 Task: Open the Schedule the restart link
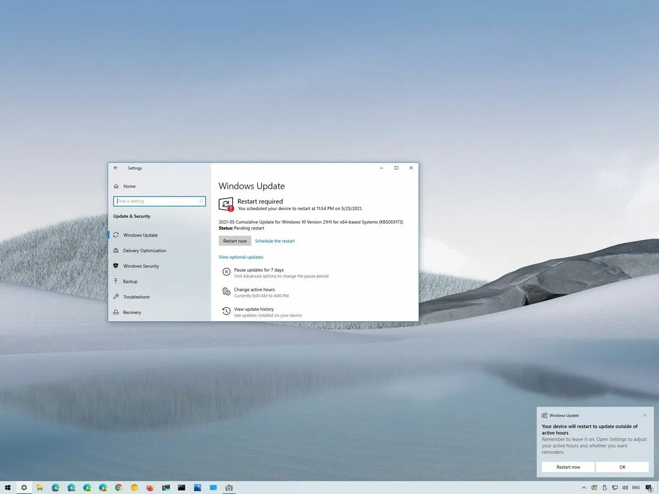pos(275,240)
